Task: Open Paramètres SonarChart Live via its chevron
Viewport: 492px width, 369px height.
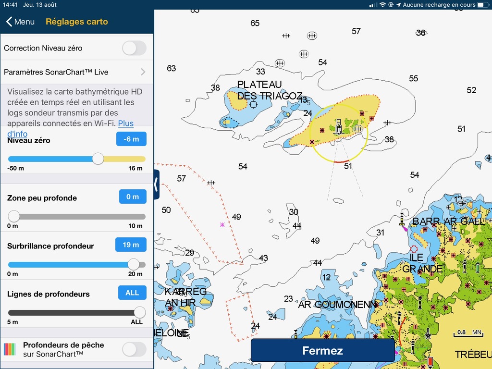Action: pos(143,72)
